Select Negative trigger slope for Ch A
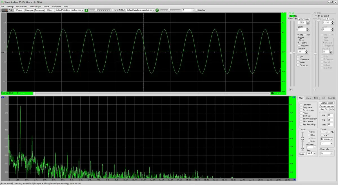The width and height of the screenshot is (338, 185). tap(299, 45)
